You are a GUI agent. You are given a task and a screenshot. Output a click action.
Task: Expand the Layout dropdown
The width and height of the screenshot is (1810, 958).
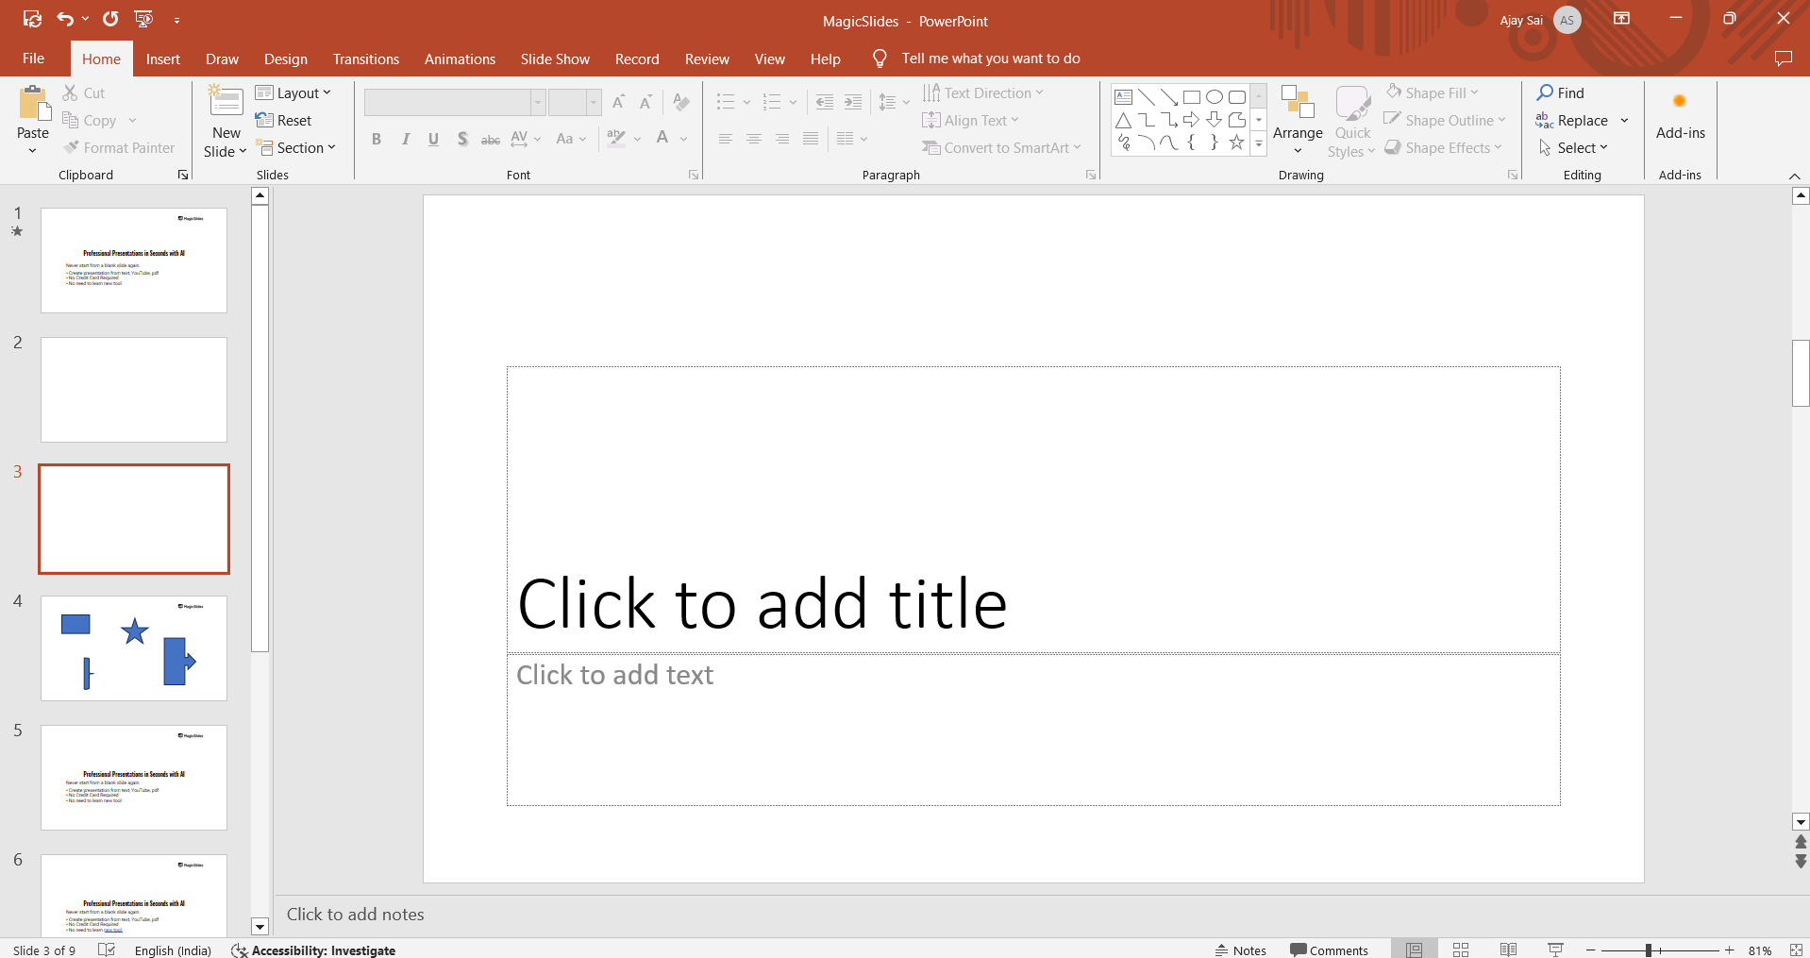tap(293, 92)
